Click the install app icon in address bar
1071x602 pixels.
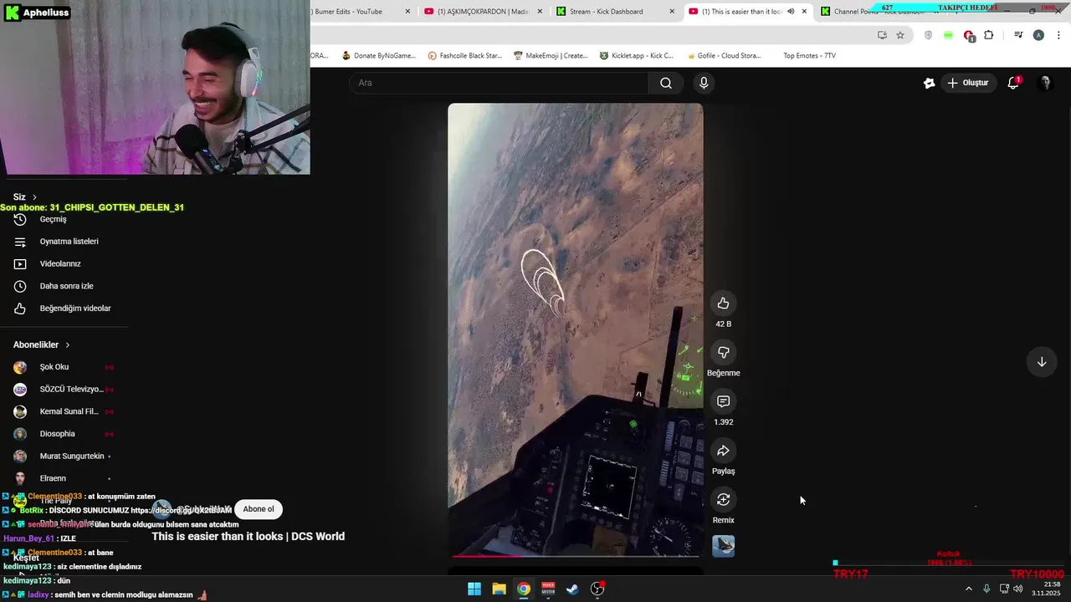click(x=882, y=35)
